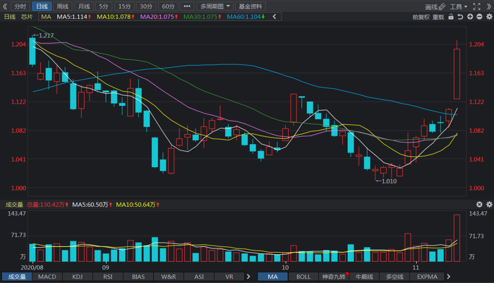Toggle the chart lock icon

click(x=451, y=17)
